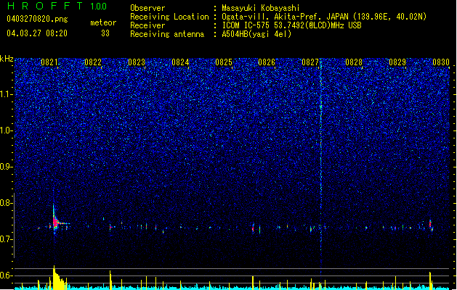Click the antenna text A504HB(yagi 4el)
Image resolution: width=457 pixels, height=290 pixels.
(256, 34)
